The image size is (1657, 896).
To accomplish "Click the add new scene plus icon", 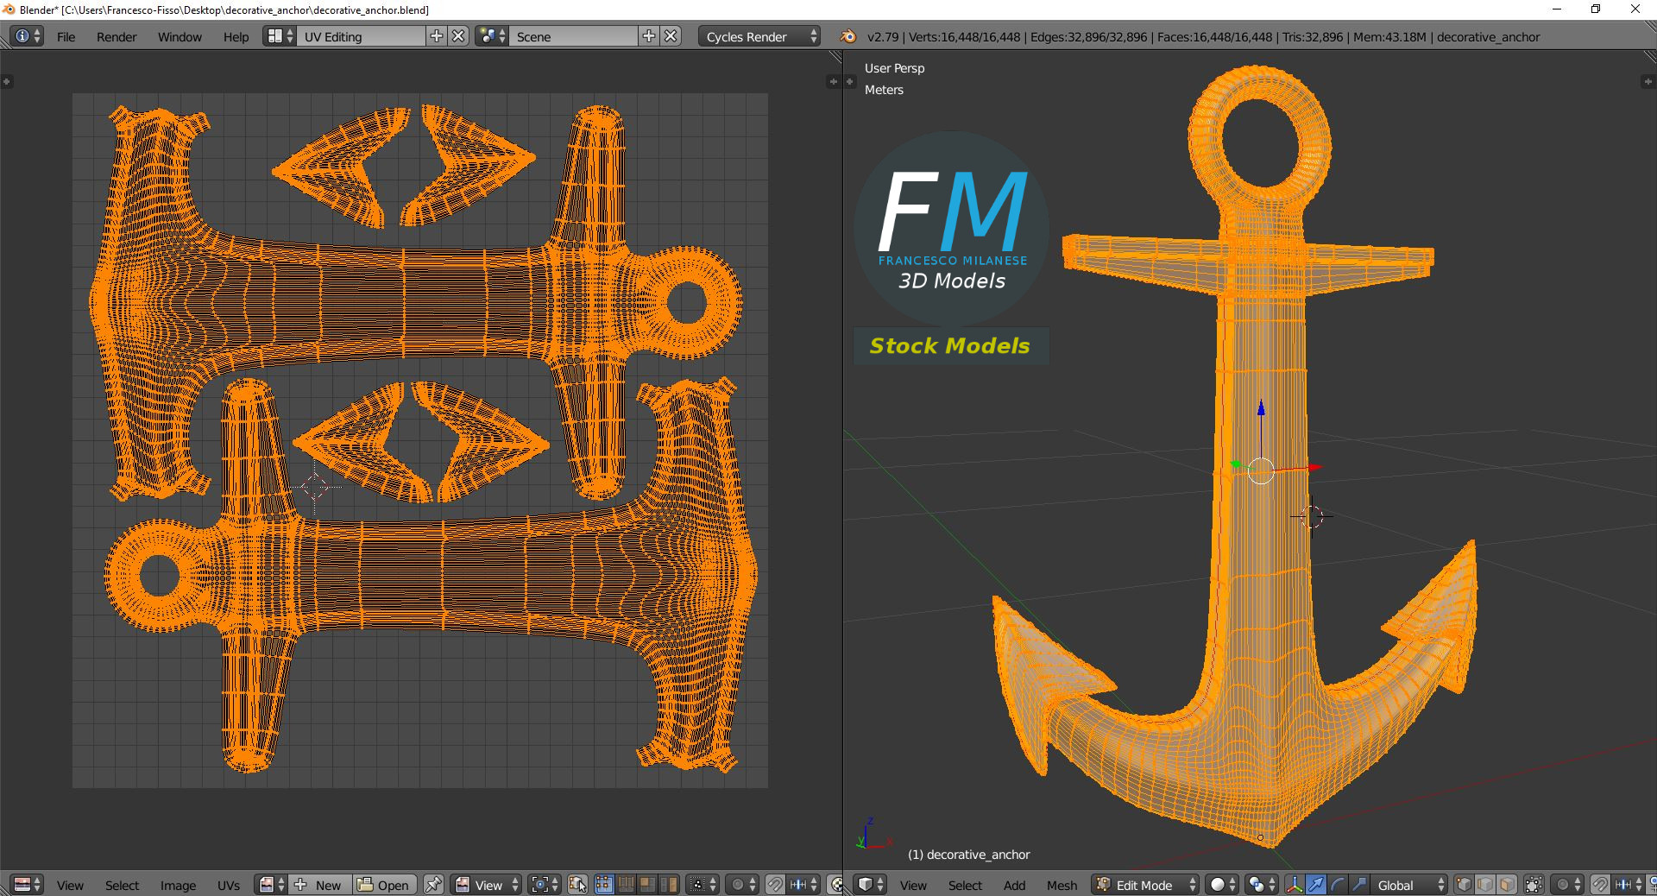I will coord(649,36).
